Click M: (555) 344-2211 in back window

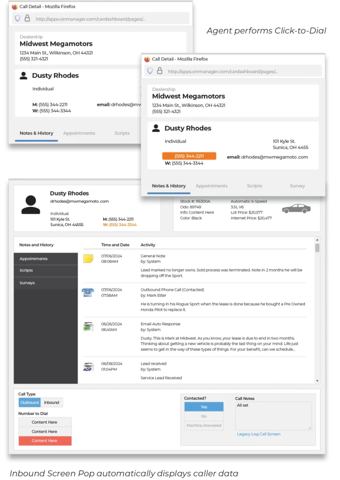[x=50, y=105]
